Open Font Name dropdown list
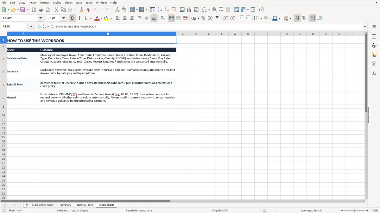Screen dimensions: 380x213 click(41, 18)
